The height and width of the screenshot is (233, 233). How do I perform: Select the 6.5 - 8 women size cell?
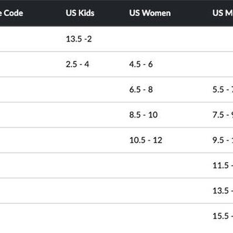(x=141, y=90)
